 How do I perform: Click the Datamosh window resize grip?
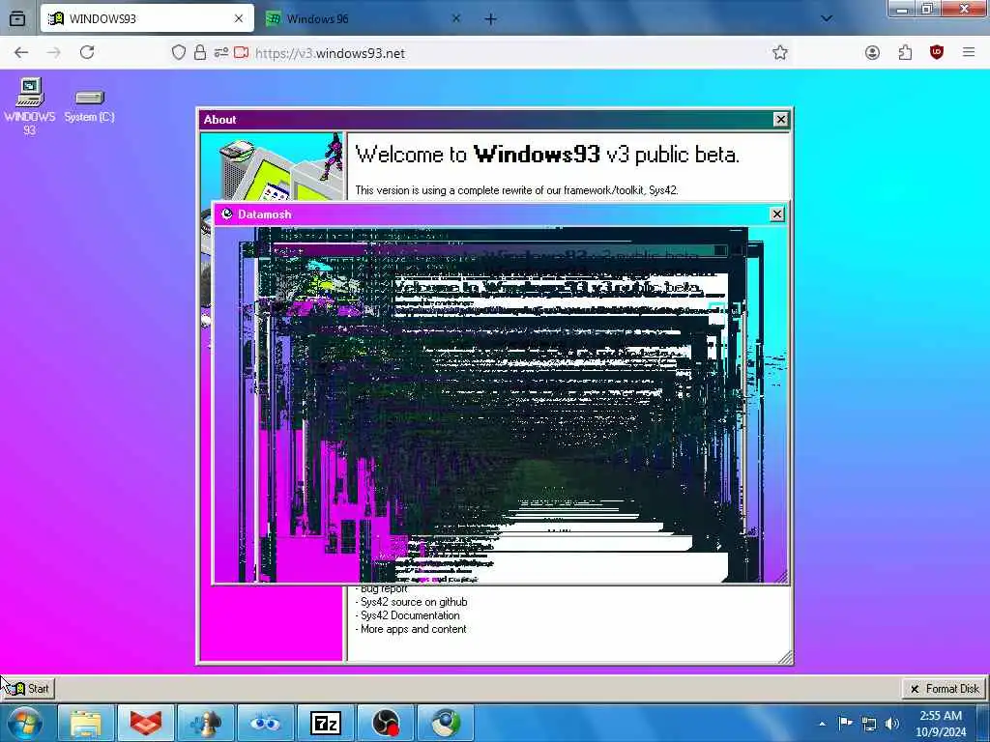(x=781, y=577)
